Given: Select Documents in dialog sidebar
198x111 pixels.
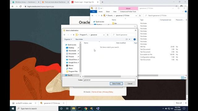Looking at the screenshot, I should 72,54.
